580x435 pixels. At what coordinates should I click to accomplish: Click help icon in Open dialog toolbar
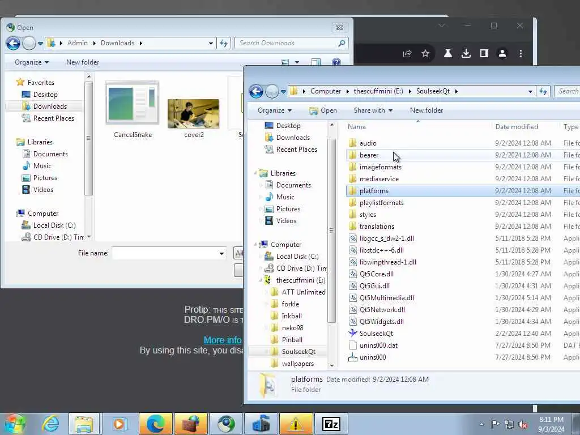pyautogui.click(x=336, y=62)
